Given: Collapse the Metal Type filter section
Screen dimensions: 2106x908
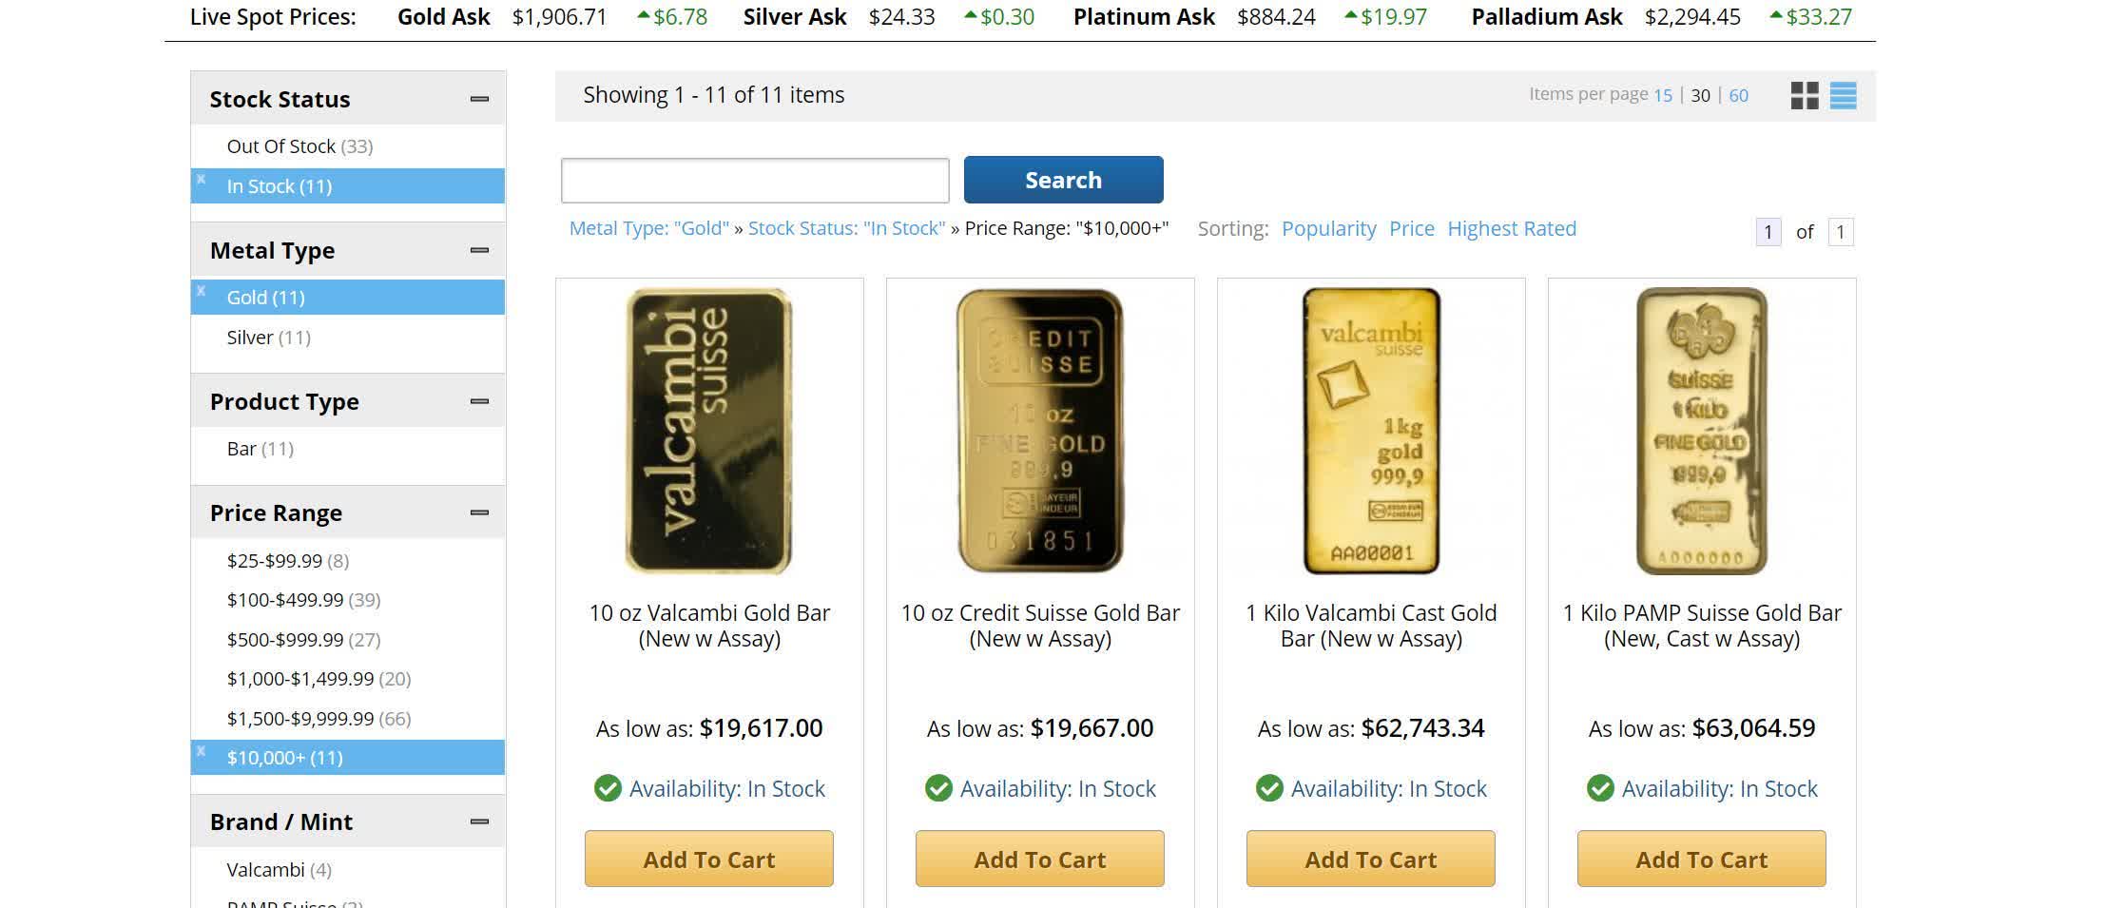Looking at the screenshot, I should click(479, 250).
